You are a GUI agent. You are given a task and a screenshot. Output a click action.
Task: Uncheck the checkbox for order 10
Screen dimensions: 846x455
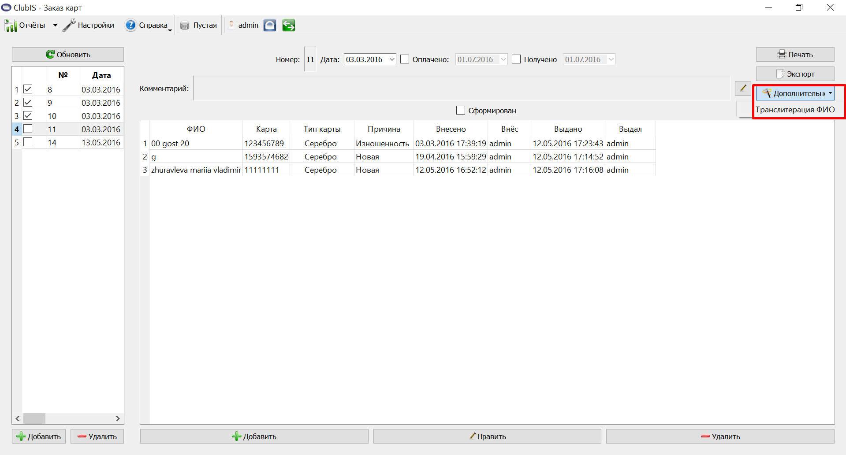[28, 116]
